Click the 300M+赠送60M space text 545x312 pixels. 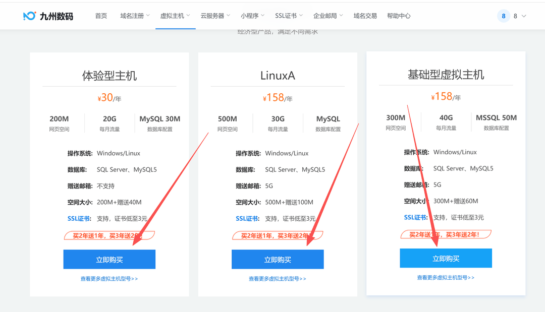click(455, 201)
